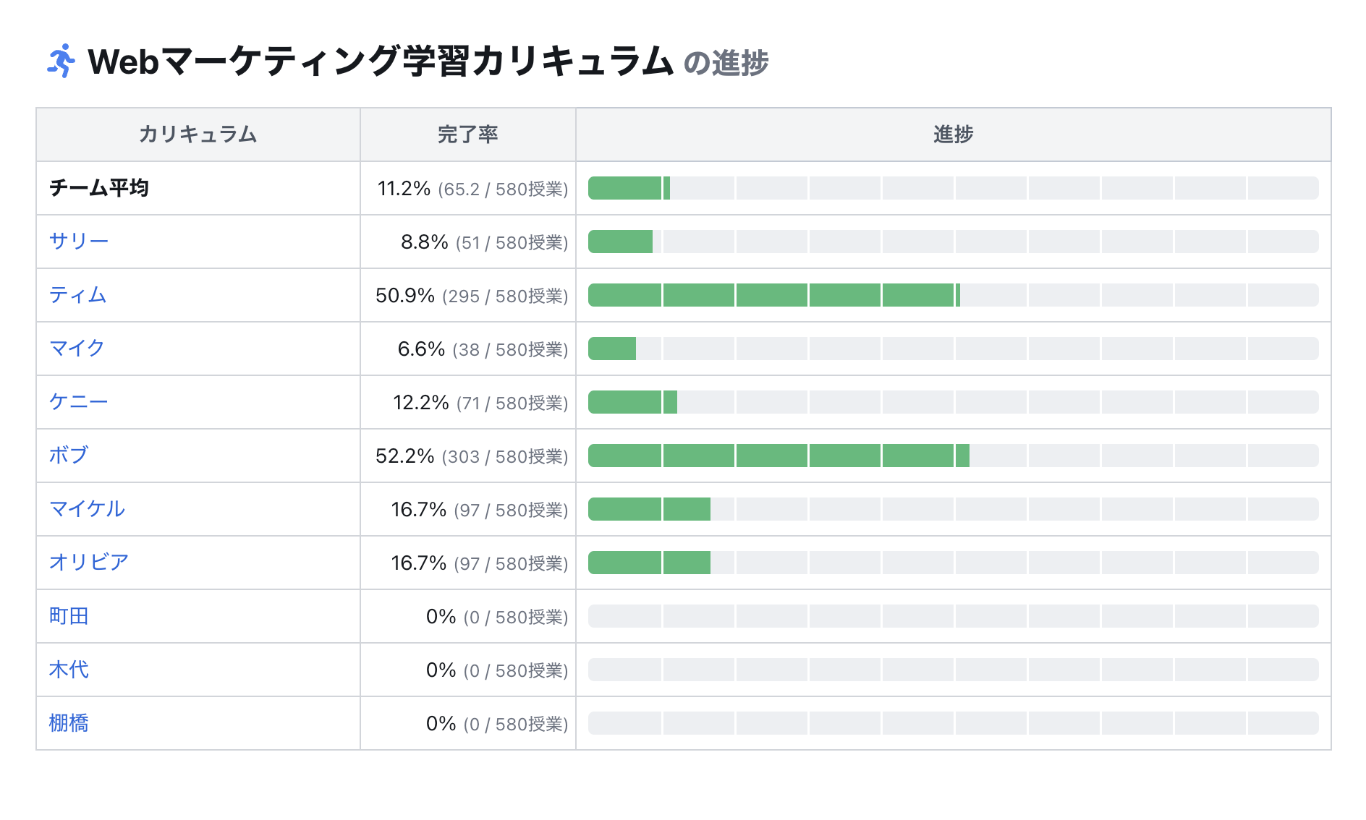Open the 棚橋 member link
The height and width of the screenshot is (820, 1366).
[69, 723]
